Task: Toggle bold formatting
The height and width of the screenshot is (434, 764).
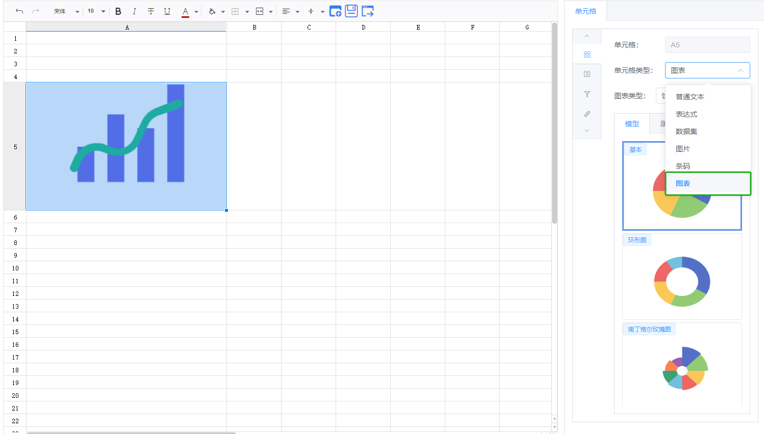Action: pos(118,11)
